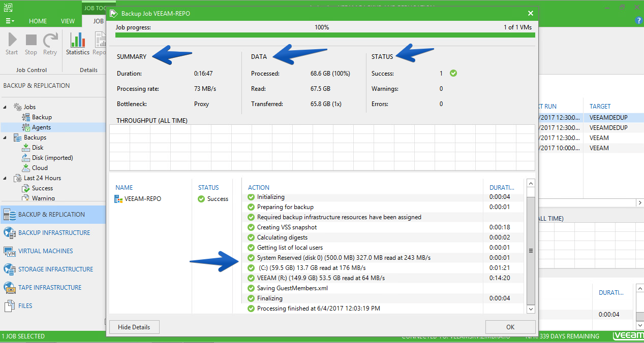Switch to the HOME ribbon tab
644x343 pixels.
click(x=38, y=21)
